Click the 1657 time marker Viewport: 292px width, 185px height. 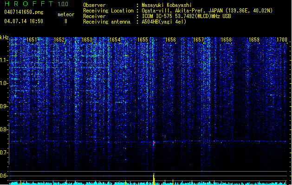(199, 40)
